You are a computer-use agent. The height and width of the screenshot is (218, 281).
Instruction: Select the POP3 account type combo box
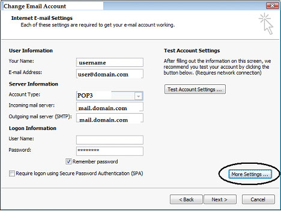[x=110, y=96]
